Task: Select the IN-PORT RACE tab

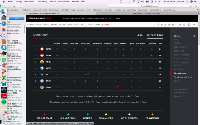Action: point(155,35)
